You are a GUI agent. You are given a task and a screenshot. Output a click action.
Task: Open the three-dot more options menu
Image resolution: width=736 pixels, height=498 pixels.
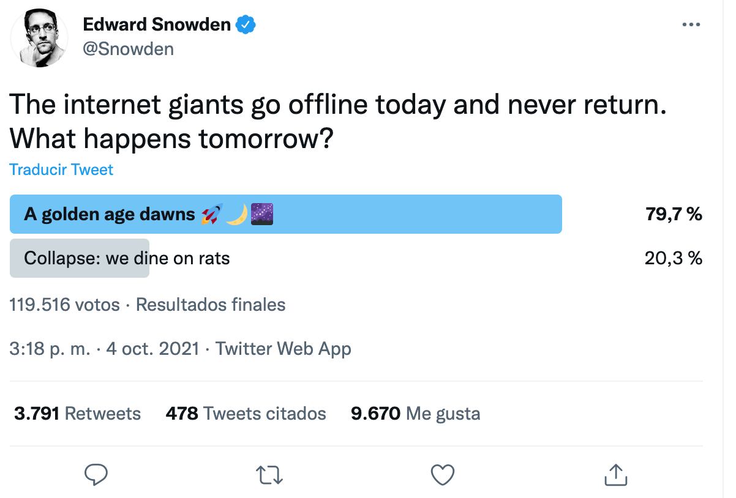tap(691, 25)
